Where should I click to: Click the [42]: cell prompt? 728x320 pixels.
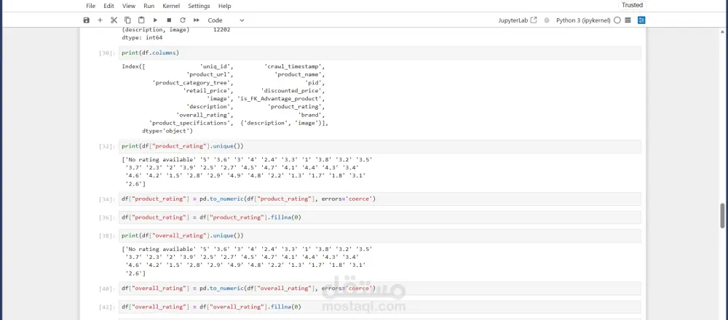(107, 307)
